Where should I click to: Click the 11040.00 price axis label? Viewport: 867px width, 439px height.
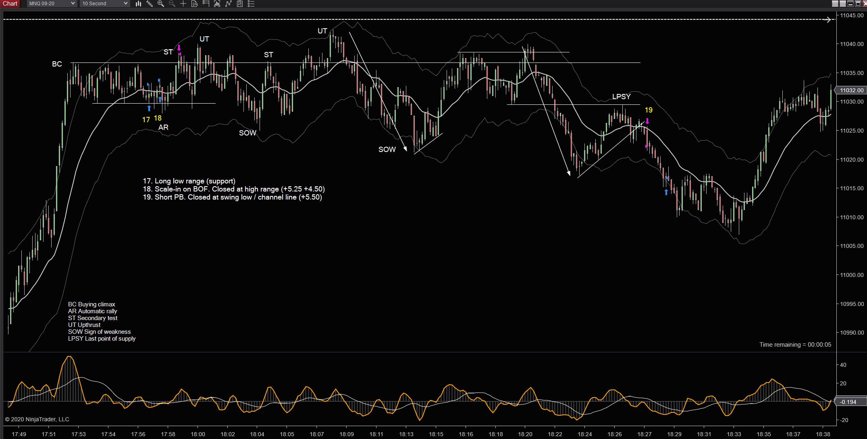point(852,44)
